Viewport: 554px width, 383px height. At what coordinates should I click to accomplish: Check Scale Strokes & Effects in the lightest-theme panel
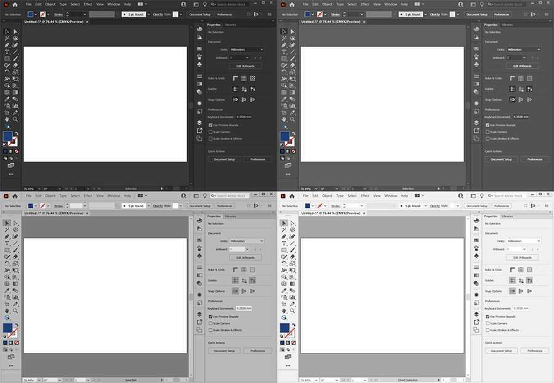click(x=488, y=330)
